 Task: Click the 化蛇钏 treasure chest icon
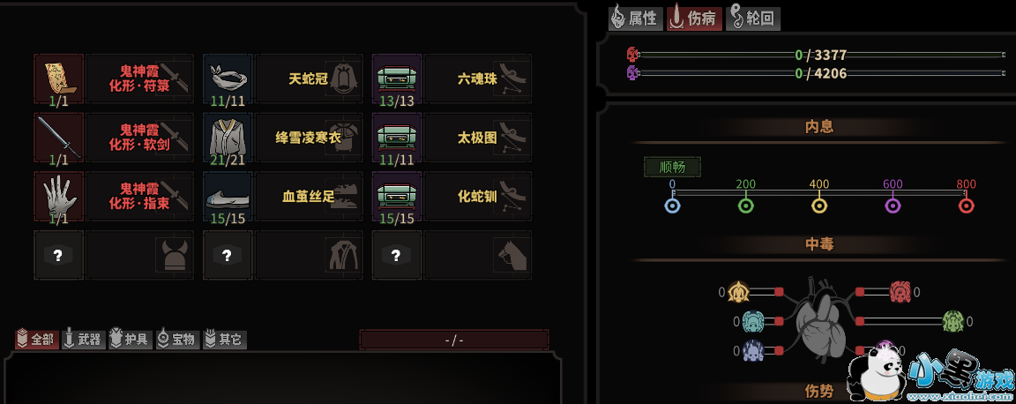pyautogui.click(x=397, y=197)
